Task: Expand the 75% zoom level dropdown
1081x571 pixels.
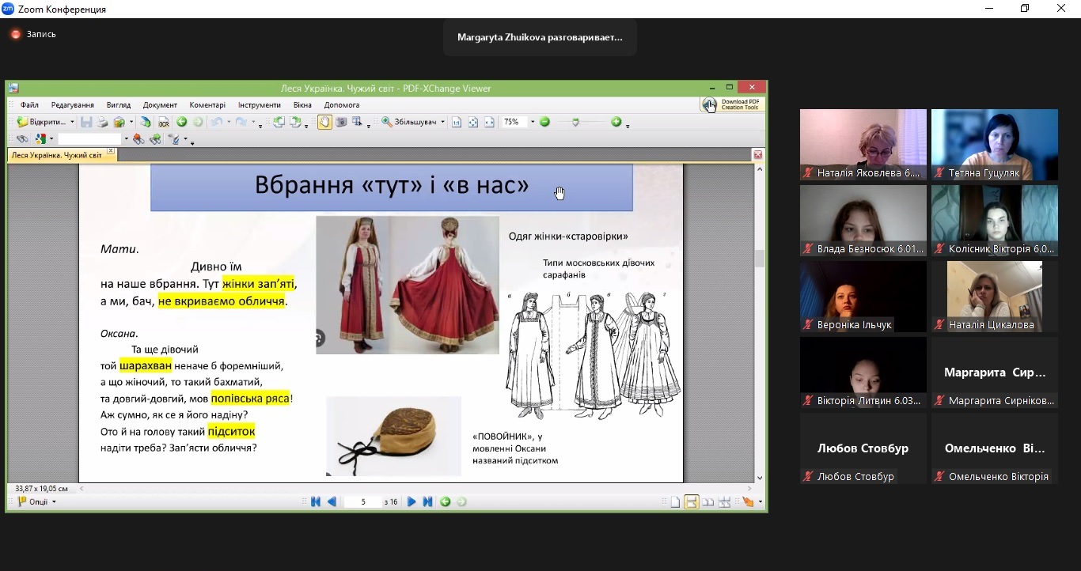Action: click(x=533, y=122)
